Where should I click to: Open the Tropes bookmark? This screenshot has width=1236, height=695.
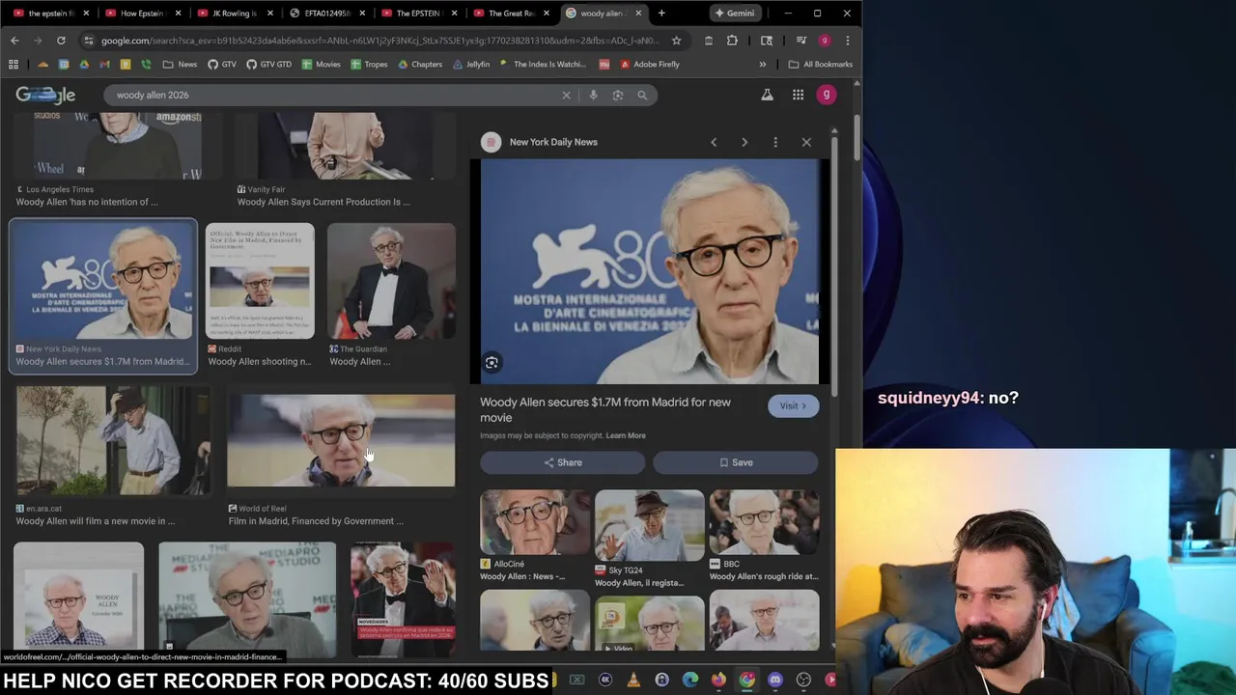pos(370,64)
